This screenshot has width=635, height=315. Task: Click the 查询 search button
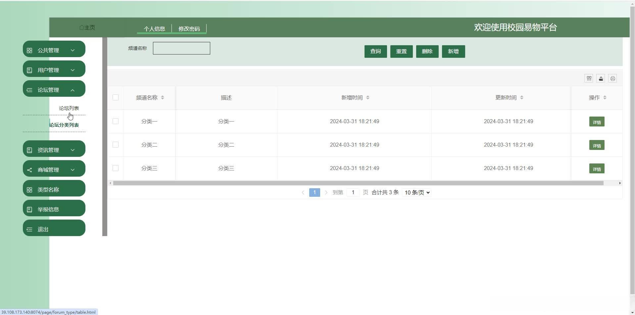click(x=375, y=52)
